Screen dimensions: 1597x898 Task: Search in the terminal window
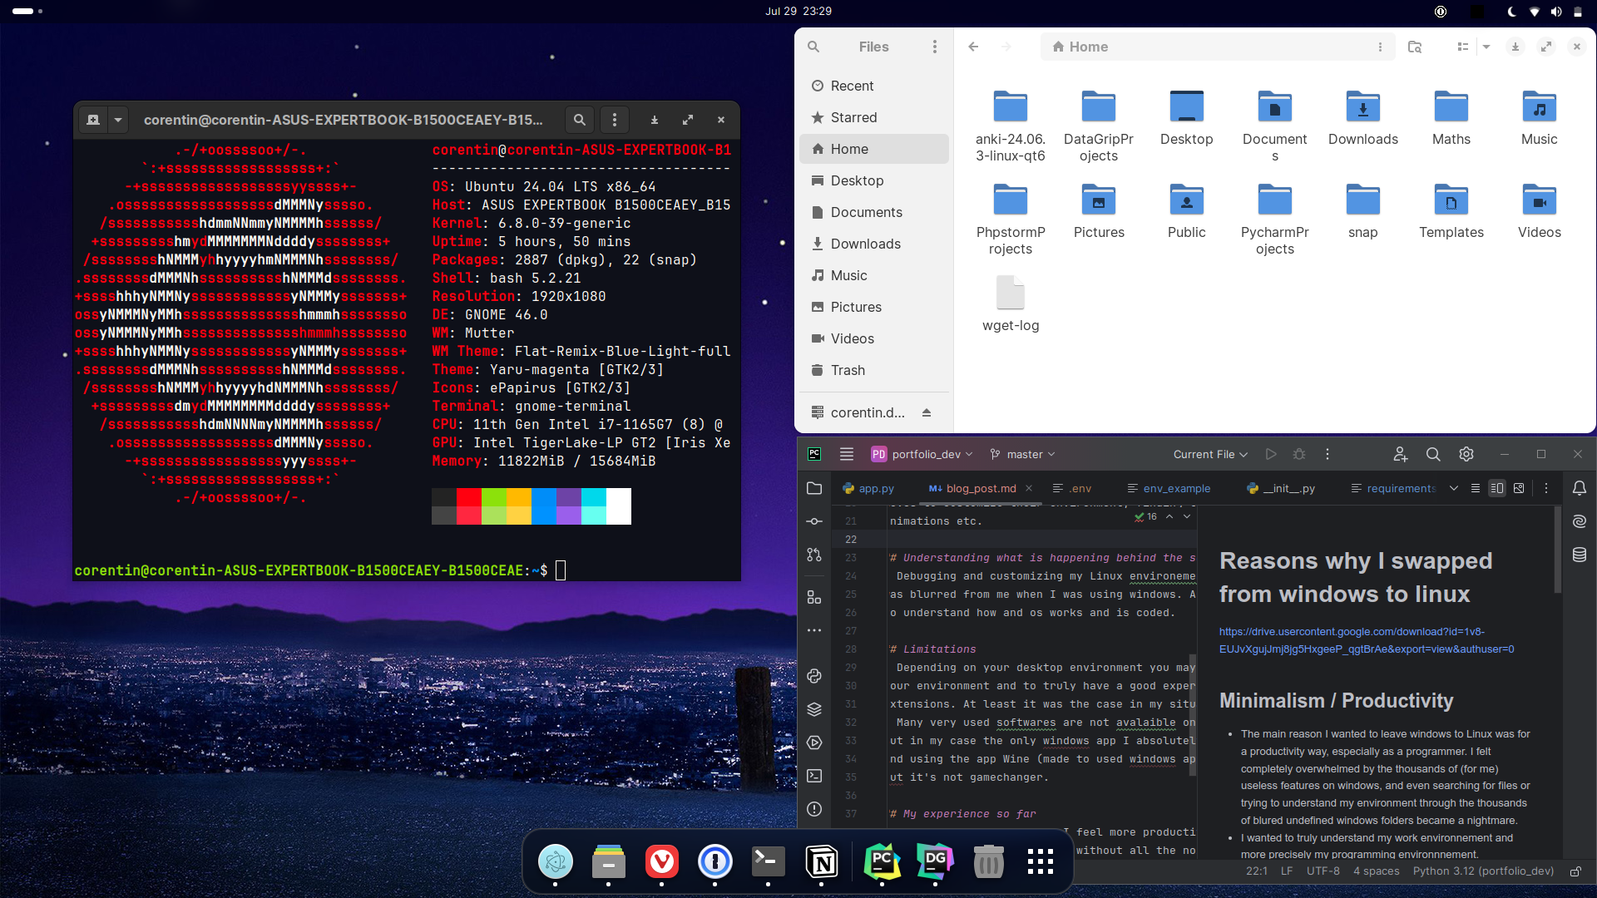580,120
